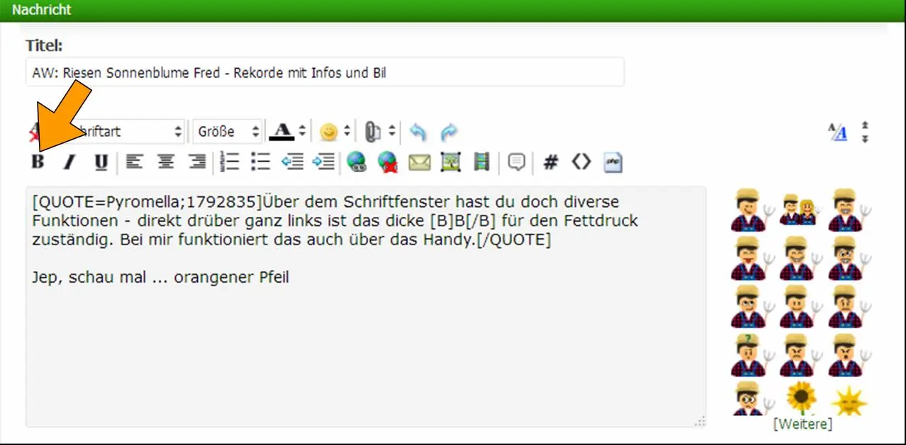Image resolution: width=906 pixels, height=445 pixels.
Task: Insert a video using the filmstrip icon
Action: tap(482, 162)
